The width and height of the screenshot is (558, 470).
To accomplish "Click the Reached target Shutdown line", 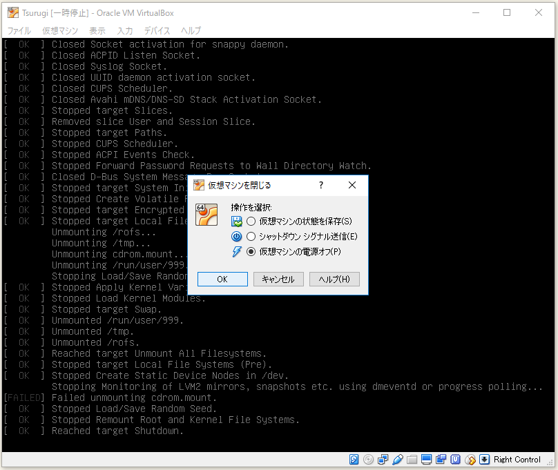I will (94, 431).
